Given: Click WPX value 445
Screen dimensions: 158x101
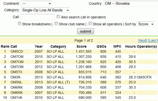Looking at the screenshot, I should [x=118, y=52].
